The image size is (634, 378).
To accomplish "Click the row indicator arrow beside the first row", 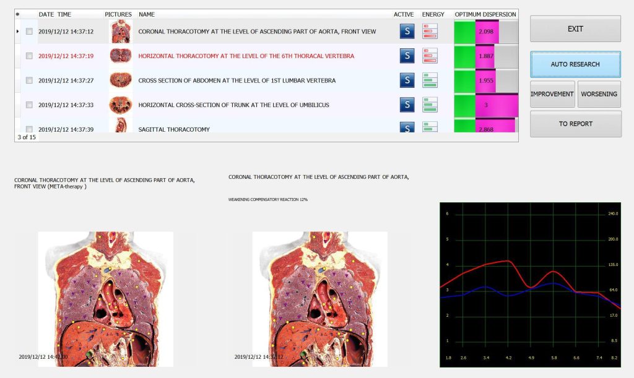I will click(17, 31).
